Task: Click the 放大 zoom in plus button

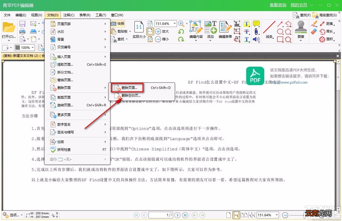Action: [x=162, y=31]
